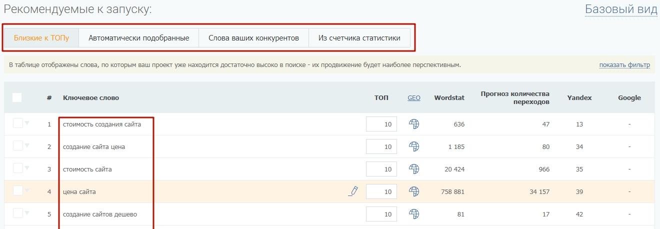
Task: Click the globe GEO icon for keyword row 1
Action: pos(414,124)
